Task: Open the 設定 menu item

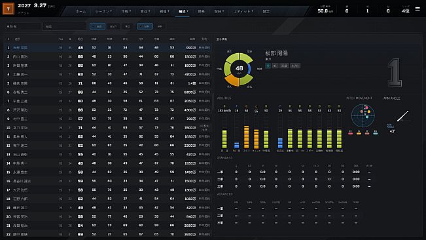Action: click(266, 11)
